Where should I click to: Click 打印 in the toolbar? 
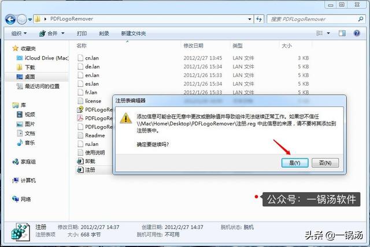coord(82,34)
